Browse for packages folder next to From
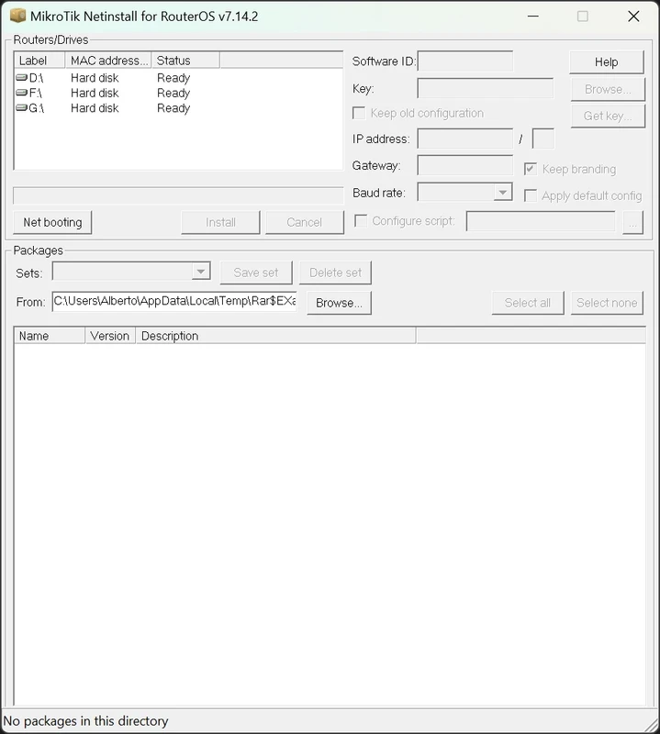 339,303
